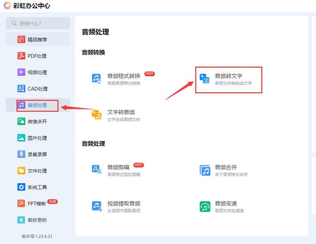Click the 常规音频格式转换 description text
This screenshot has width=316, height=244.
click(124, 83)
